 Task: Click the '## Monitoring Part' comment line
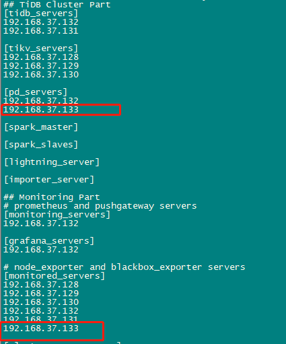(52, 197)
